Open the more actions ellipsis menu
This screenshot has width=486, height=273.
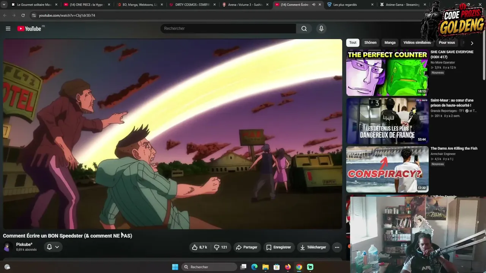pos(337,247)
